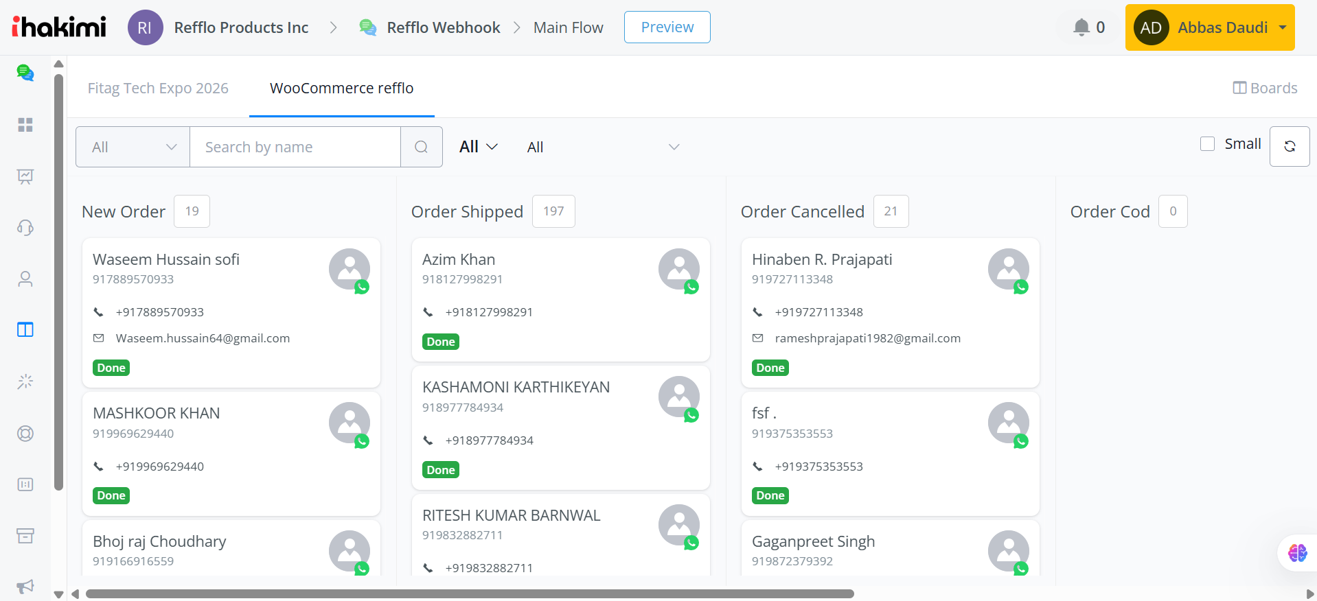Click the refresh board icon button

[x=1290, y=146]
